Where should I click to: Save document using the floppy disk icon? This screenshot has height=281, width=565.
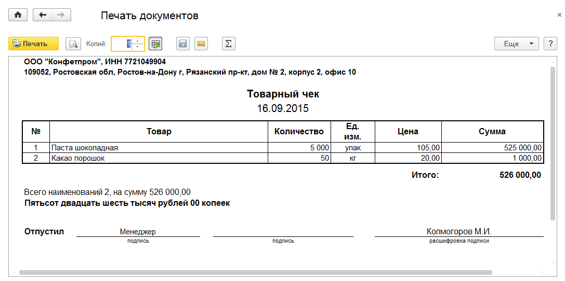pyautogui.click(x=182, y=44)
